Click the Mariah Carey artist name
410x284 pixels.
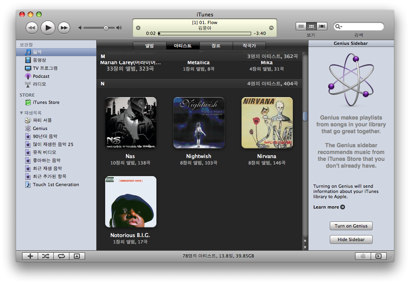pos(130,63)
